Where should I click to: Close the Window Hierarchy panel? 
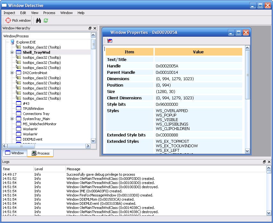95,28
